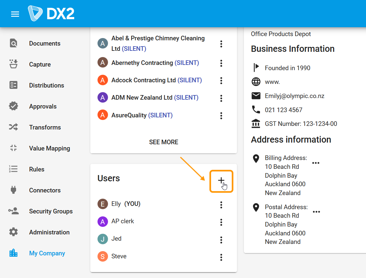This screenshot has width=366, height=278.
Task: Open the three-dot menu for Abernethy Contracting
Action: click(x=221, y=63)
